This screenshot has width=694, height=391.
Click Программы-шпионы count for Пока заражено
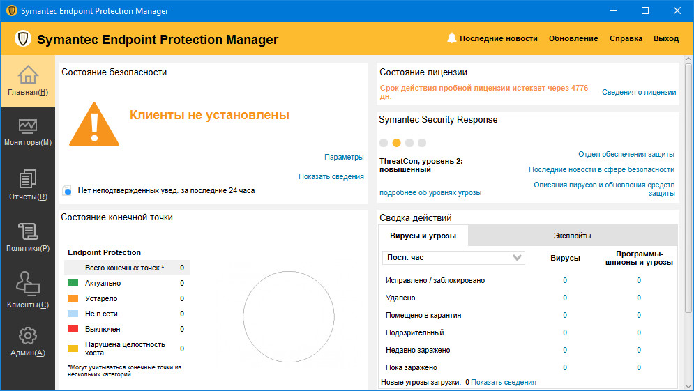tap(639, 367)
